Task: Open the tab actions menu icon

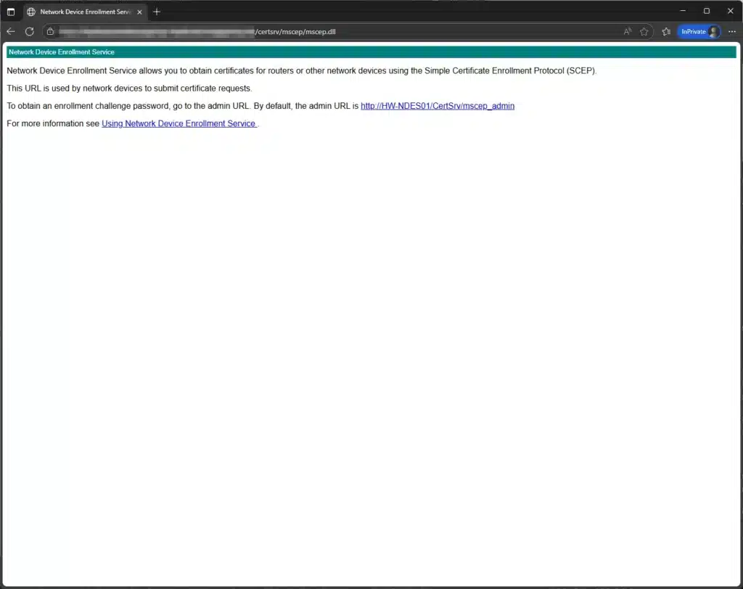Action: tap(11, 12)
